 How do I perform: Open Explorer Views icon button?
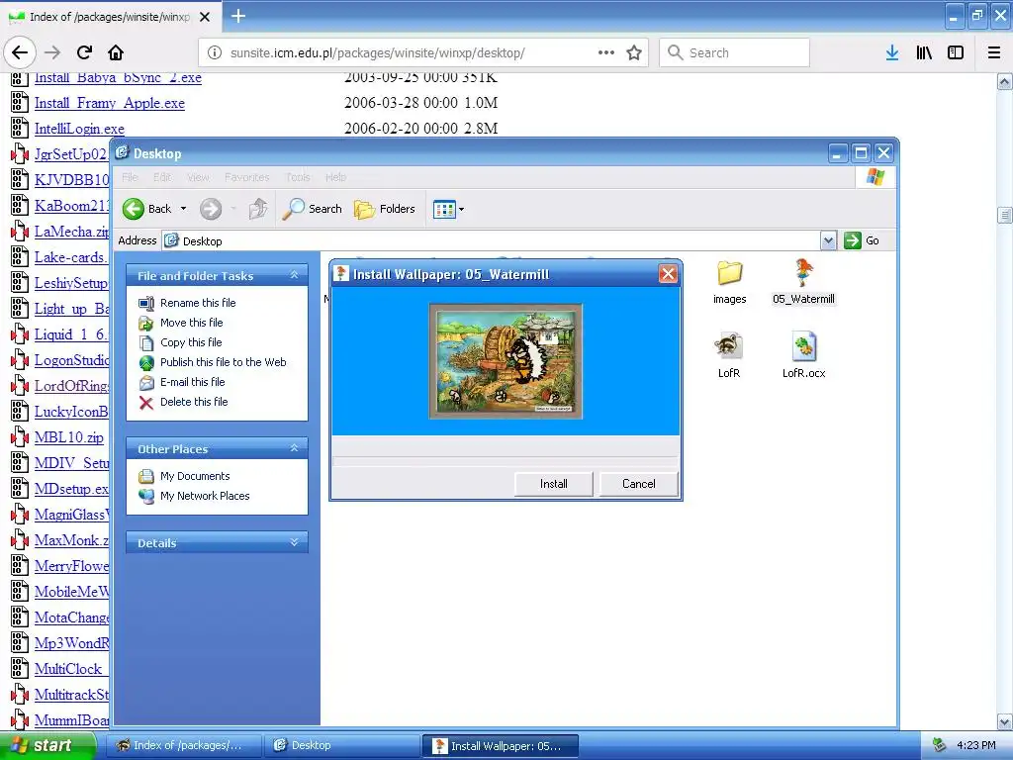(x=444, y=210)
